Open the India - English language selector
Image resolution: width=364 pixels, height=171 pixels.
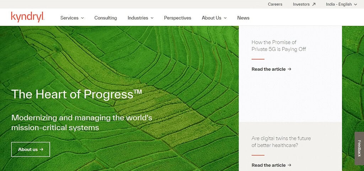pos(342,4)
